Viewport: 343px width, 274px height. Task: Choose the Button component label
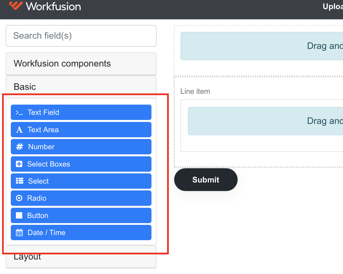38,215
